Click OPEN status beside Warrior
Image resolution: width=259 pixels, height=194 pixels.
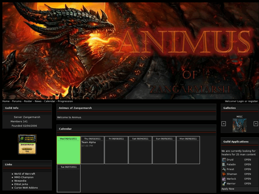[248, 184]
